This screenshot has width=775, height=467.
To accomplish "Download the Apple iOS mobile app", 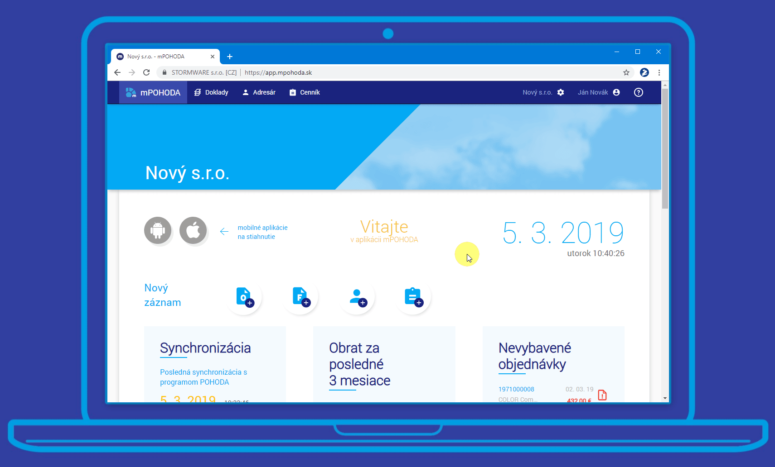I will pos(193,230).
